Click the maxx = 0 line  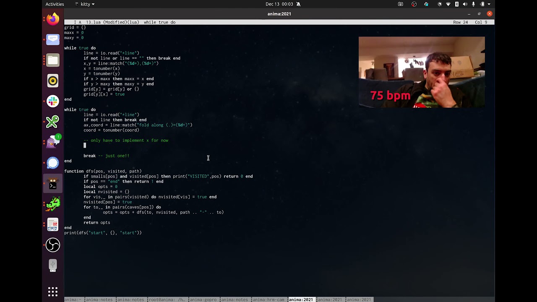pyautogui.click(x=74, y=33)
